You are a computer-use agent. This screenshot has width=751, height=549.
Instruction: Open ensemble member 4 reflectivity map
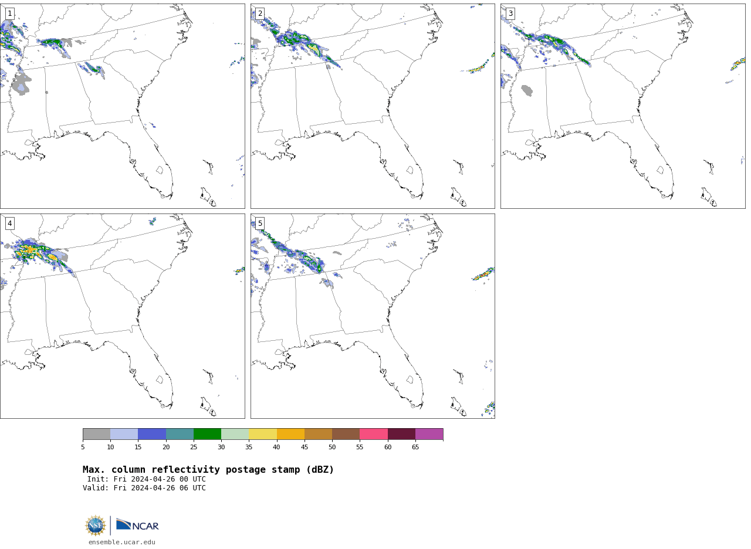coord(122,316)
